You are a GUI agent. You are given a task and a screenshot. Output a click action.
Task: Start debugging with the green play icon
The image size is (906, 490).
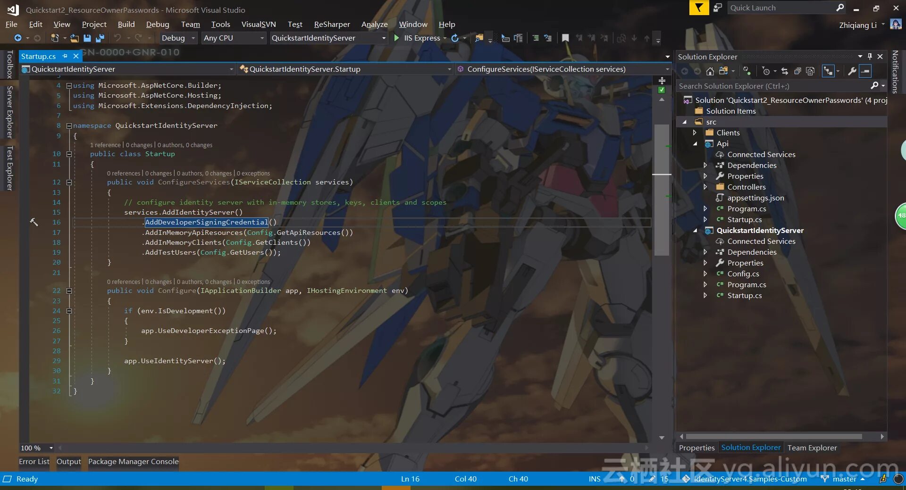[x=397, y=38]
